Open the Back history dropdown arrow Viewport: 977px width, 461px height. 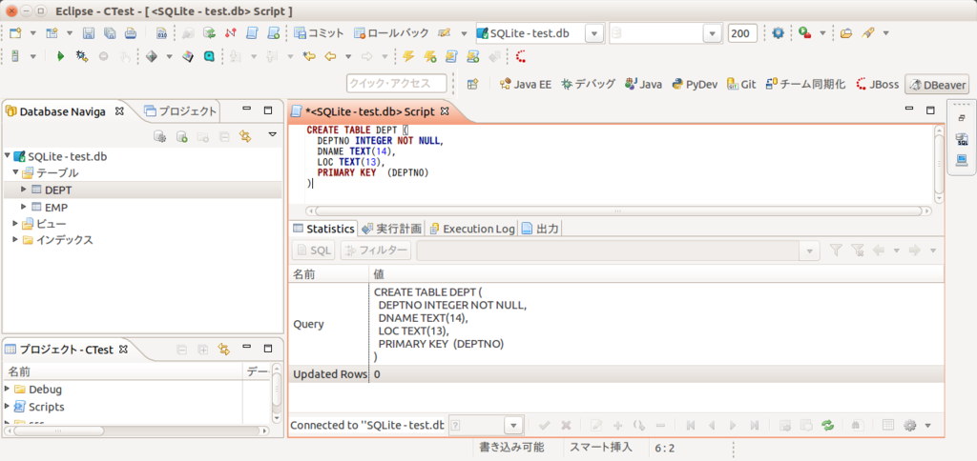click(348, 56)
